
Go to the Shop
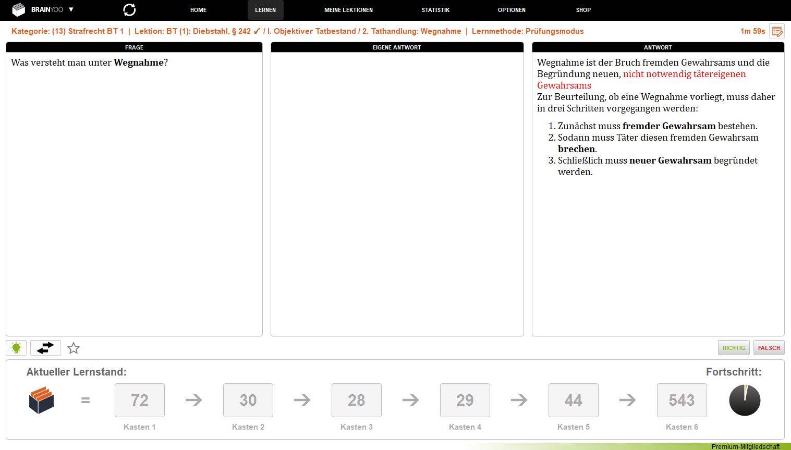click(583, 10)
